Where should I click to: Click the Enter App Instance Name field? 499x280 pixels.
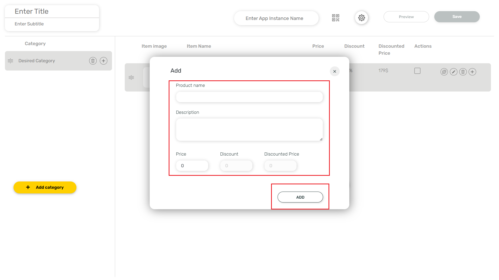coord(276,18)
